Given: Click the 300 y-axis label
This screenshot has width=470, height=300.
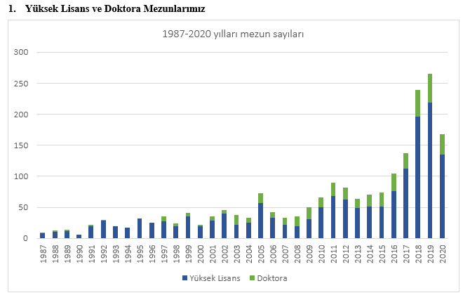Looking at the screenshot, I should [21, 52].
